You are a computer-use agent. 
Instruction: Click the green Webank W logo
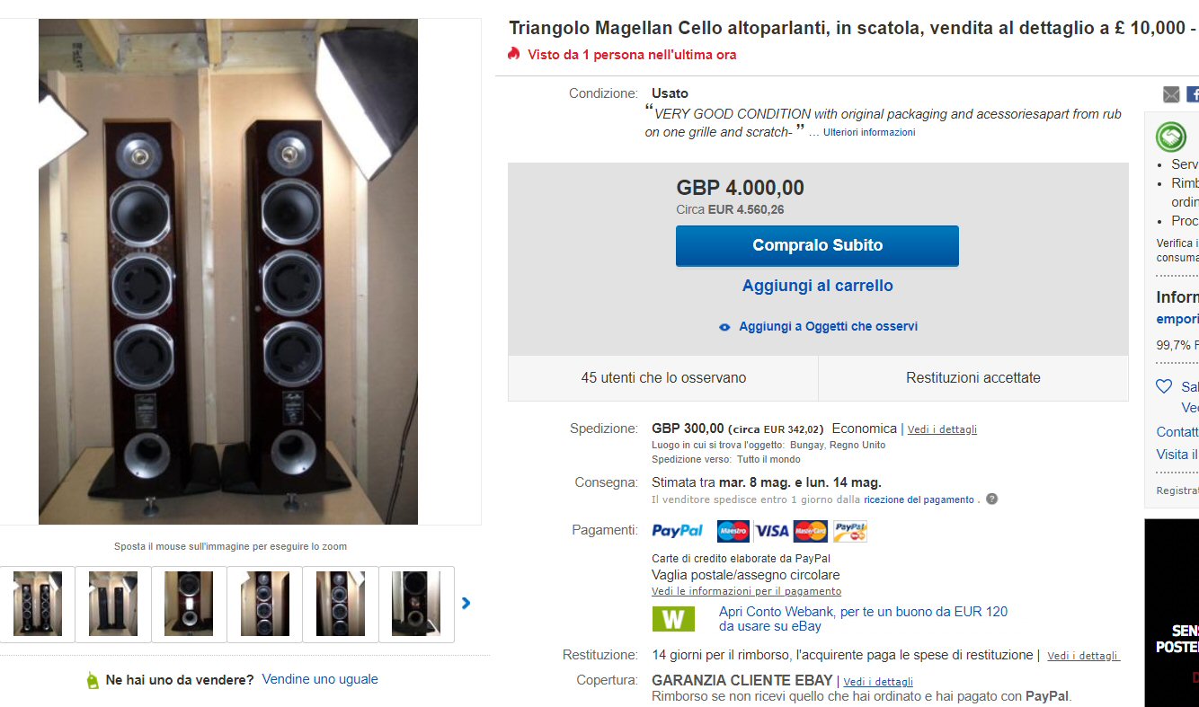673,619
